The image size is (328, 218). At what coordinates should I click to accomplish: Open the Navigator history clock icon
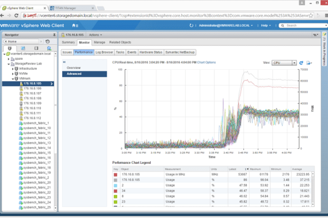click(x=48, y=41)
